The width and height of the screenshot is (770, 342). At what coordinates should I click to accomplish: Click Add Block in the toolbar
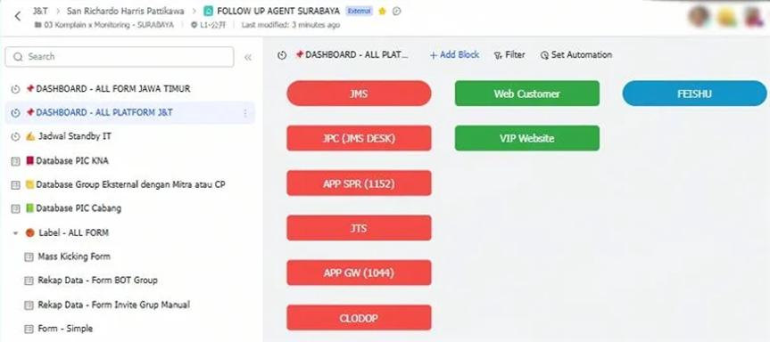[454, 55]
